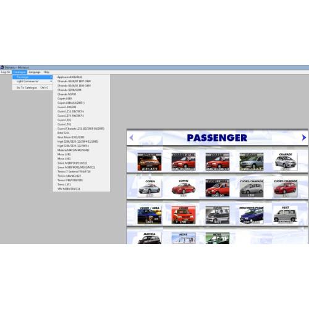Image resolution: width=309 pixels, height=309 pixels.
Task: Open the red Cuore L701 thumbnail
Action: coord(184,215)
